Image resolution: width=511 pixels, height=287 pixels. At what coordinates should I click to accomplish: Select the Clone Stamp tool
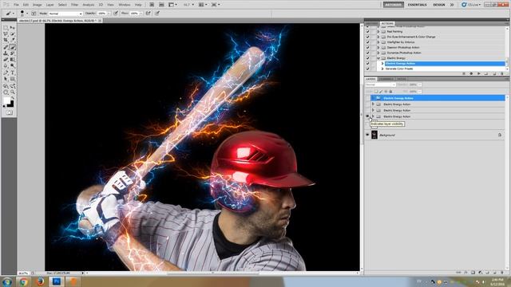[x=6, y=53]
